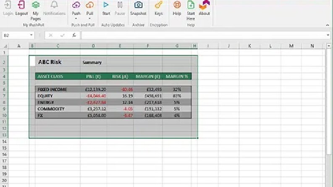Click the FX row label cell
Viewport: 333px width, 187px height.
(58, 116)
